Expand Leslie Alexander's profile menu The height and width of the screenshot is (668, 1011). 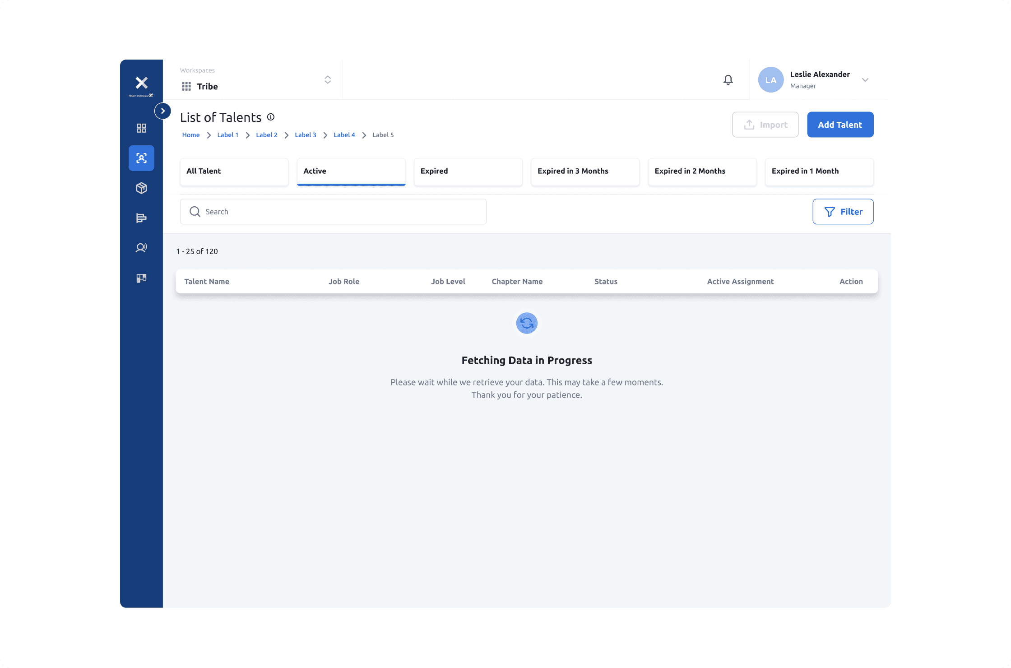click(x=865, y=80)
